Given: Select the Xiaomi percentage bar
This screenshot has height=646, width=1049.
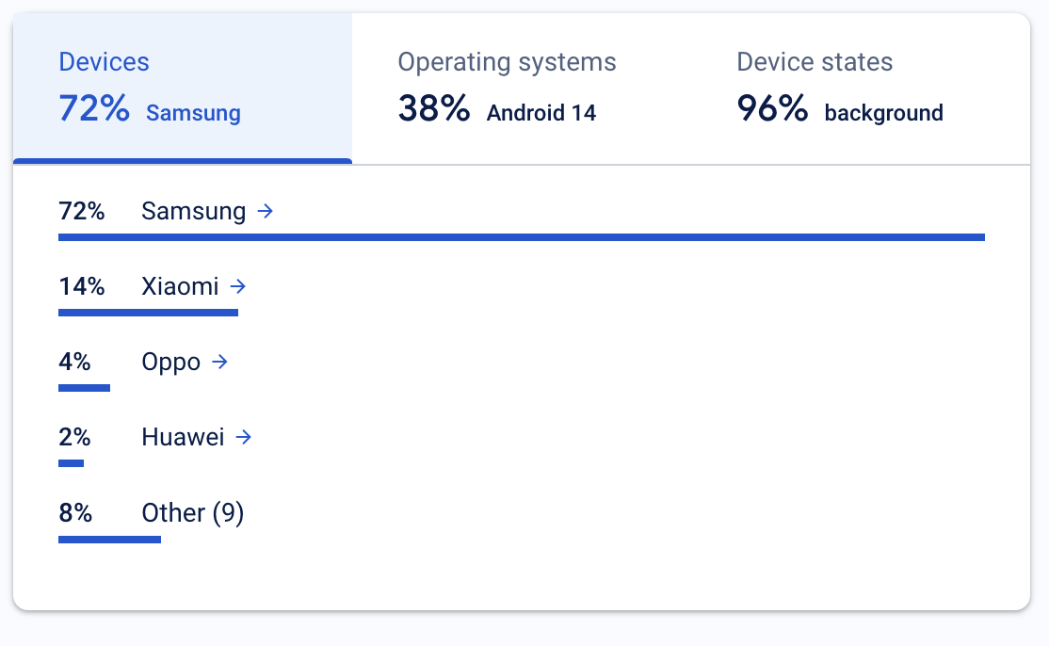Looking at the screenshot, I should click(x=148, y=313).
